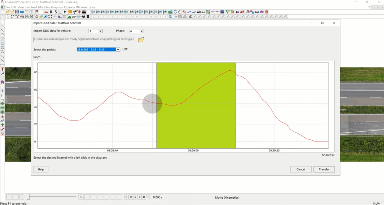The height and width of the screenshot is (205, 384).
Task: Open the Modules menu
Action: pyautogui.click(x=44, y=7)
